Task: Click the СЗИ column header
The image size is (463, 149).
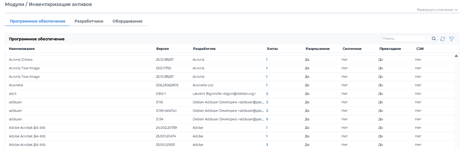Action: [x=420, y=49]
